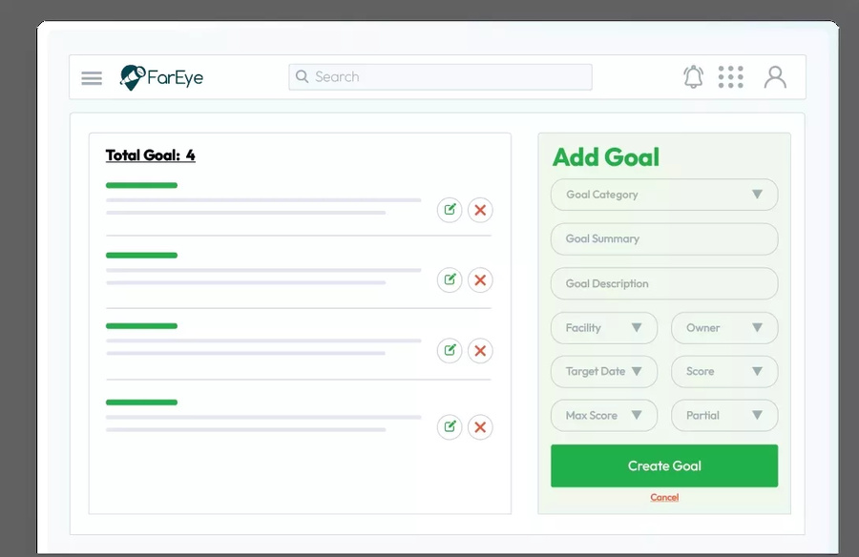Viewport: 859px width, 557px height.
Task: Open the user profile icon
Action: click(x=775, y=77)
